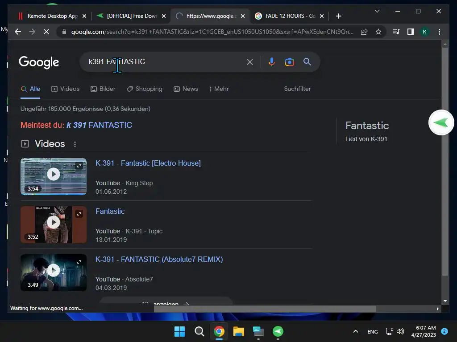This screenshot has height=342, width=457.
Task: Open 'K-391 - FANTASTIC (Absolute7 REMIX)' link
Action: (x=159, y=259)
